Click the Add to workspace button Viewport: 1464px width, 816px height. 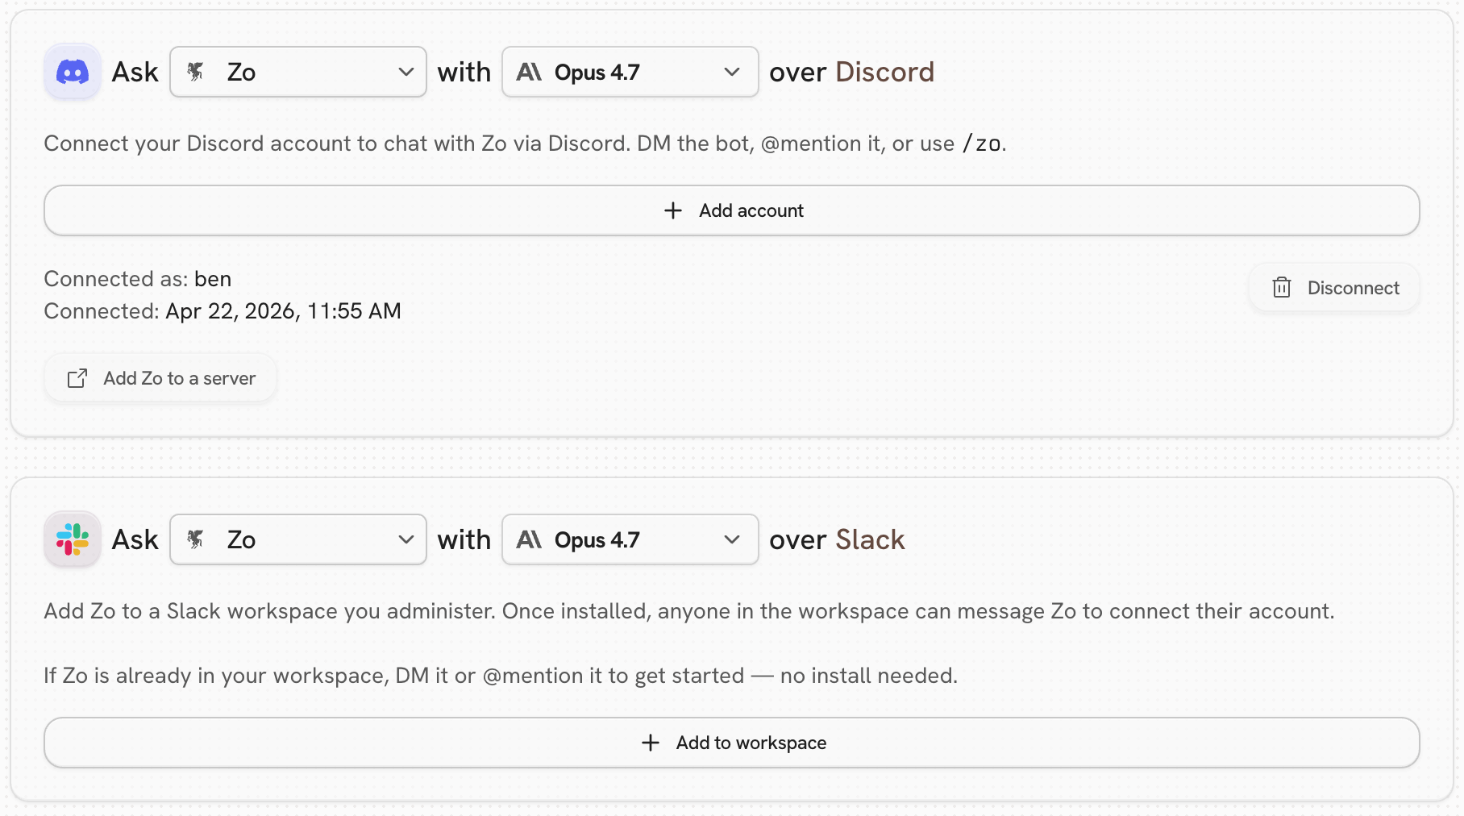click(732, 743)
